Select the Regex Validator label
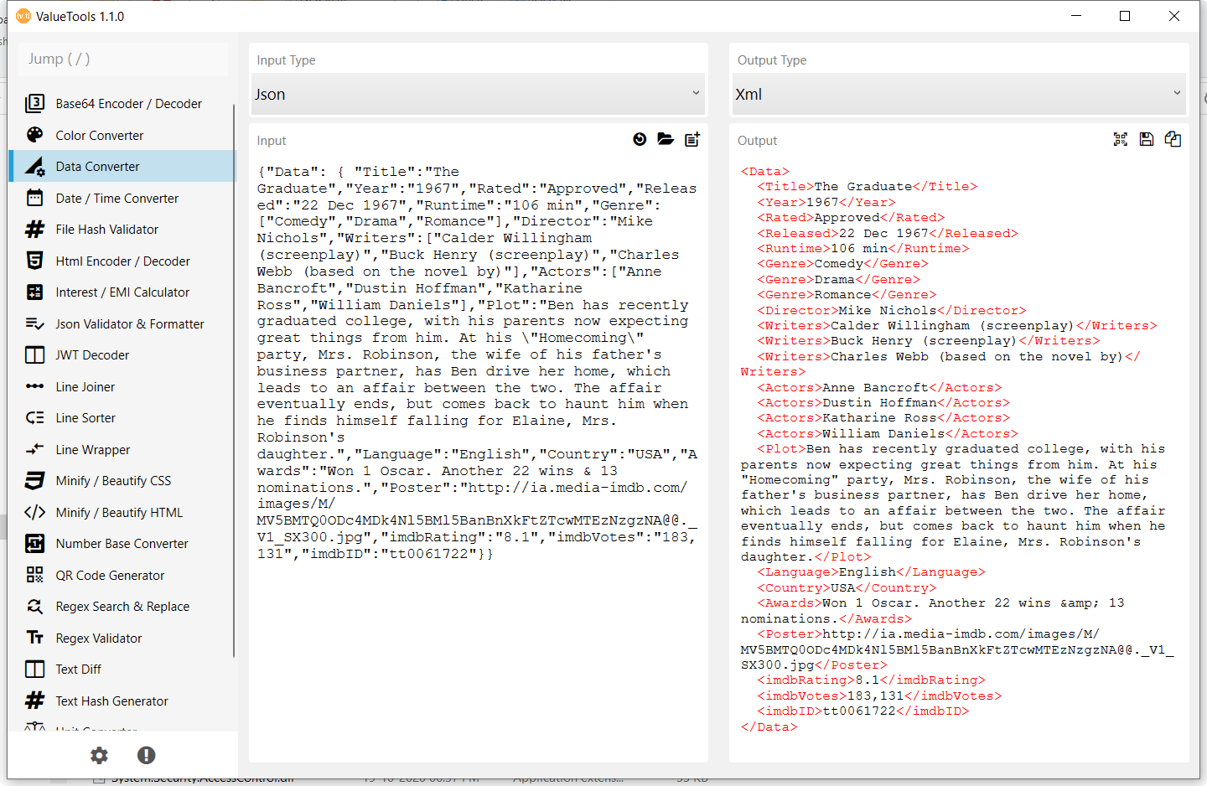The image size is (1207, 786). 99,639
